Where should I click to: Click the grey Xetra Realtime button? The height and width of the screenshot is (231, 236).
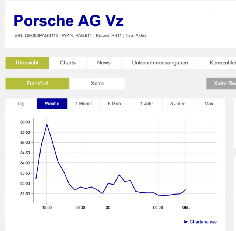[221, 83]
